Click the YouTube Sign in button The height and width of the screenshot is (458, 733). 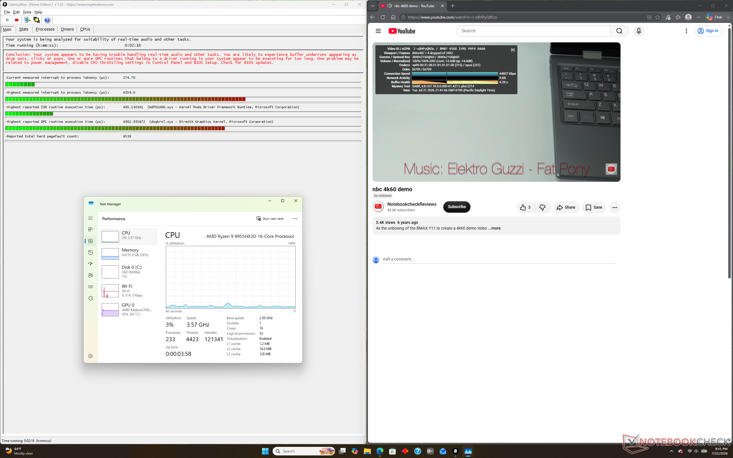(708, 31)
